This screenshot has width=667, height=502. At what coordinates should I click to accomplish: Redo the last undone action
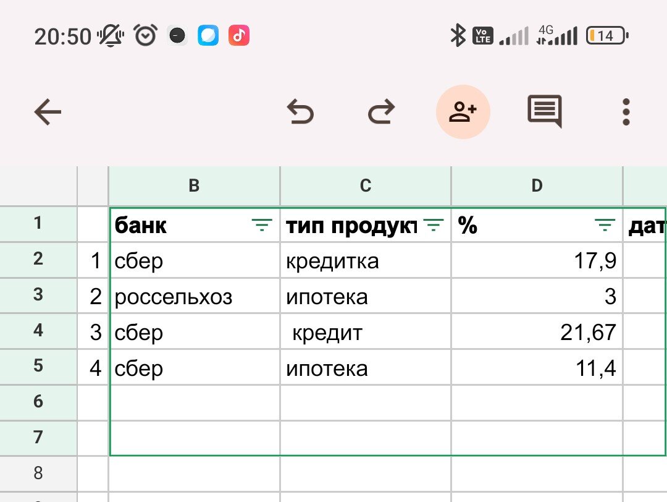pos(381,112)
